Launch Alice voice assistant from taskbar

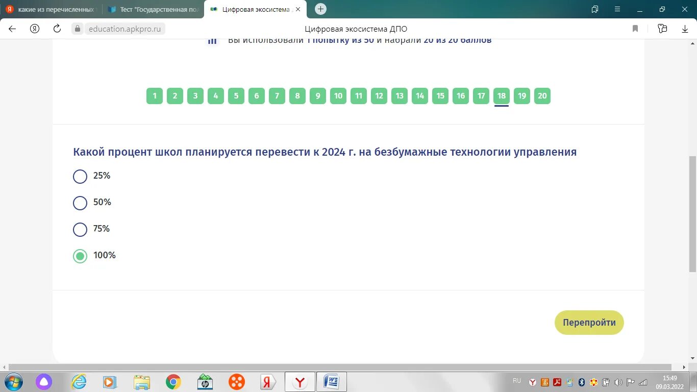click(x=44, y=382)
